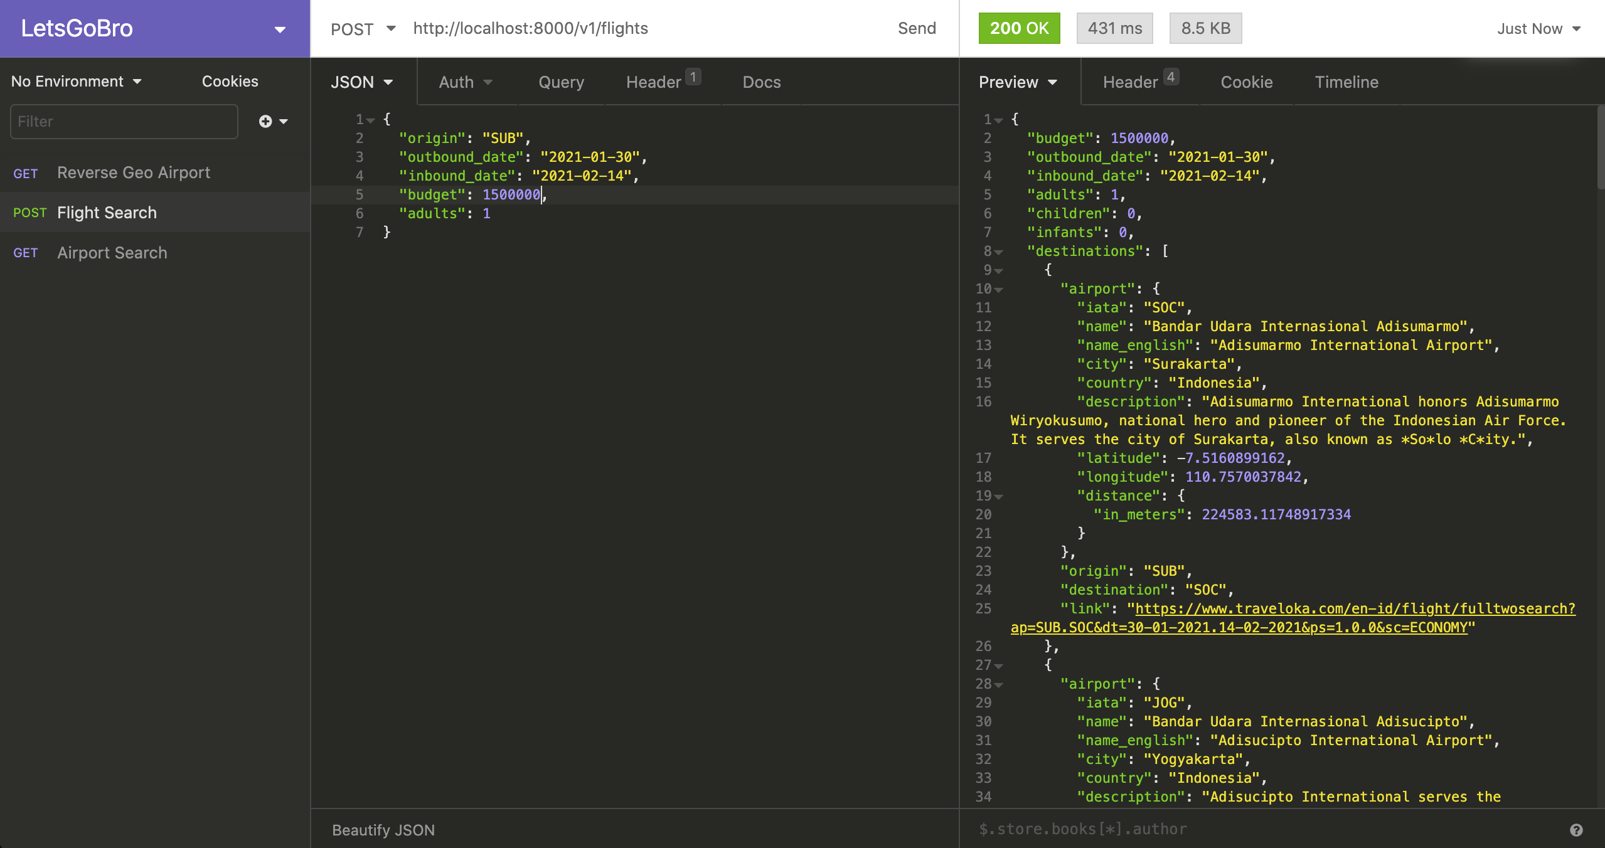
Task: Open the Timeline tab in response pane
Action: click(x=1346, y=82)
